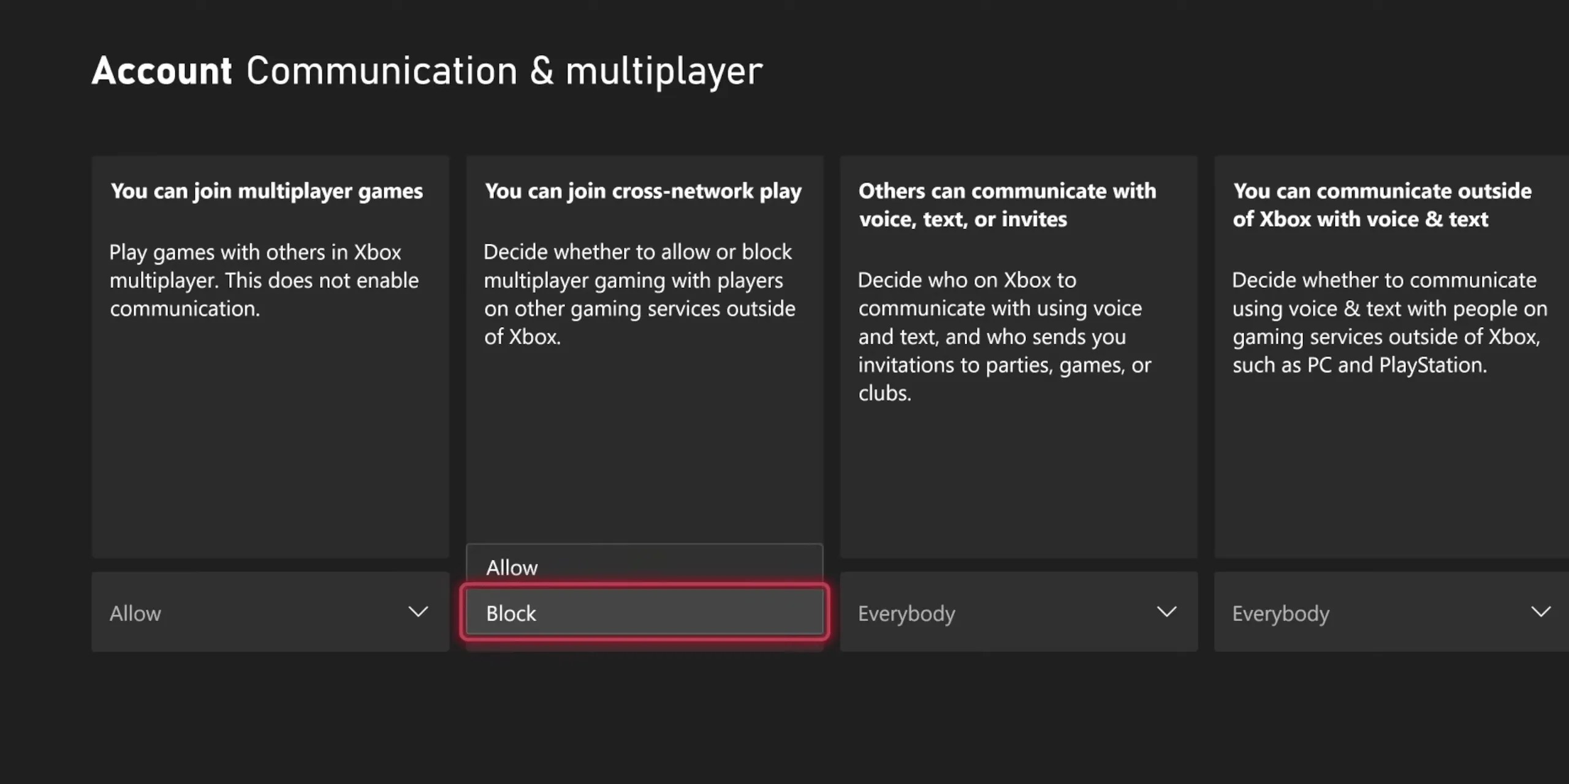Viewport: 1569px width, 784px height.
Task: Click the 'Allow' label for multiplayer games
Action: (x=135, y=613)
